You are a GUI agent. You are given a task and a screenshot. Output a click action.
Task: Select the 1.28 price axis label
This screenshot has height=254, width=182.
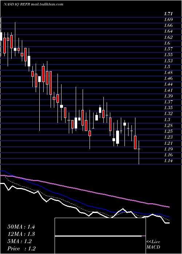tap(168, 125)
